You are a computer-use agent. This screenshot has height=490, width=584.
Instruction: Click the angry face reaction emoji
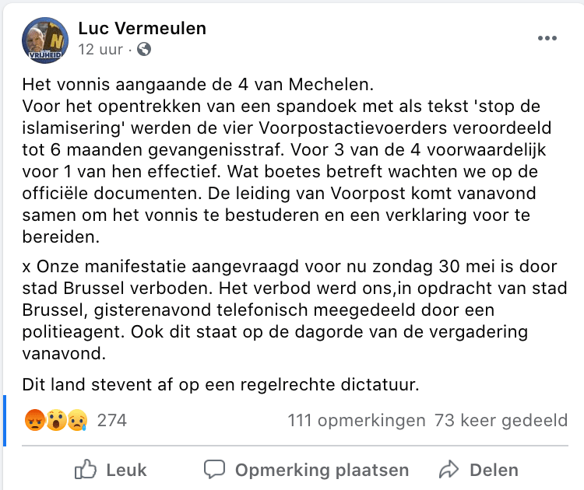[x=35, y=421]
